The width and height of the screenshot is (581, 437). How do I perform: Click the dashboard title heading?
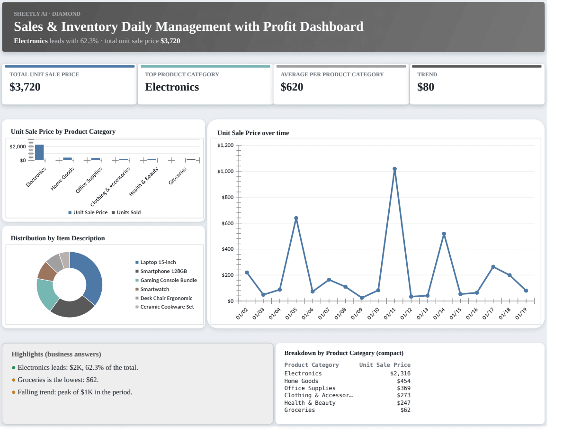pyautogui.click(x=189, y=26)
